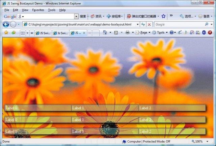Click Label 0 in the third row

pos(11,132)
